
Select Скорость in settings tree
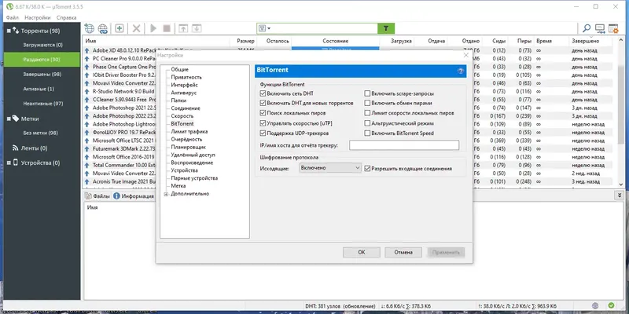click(x=182, y=115)
